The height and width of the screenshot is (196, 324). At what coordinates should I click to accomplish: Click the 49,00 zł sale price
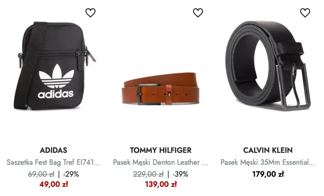click(x=54, y=184)
